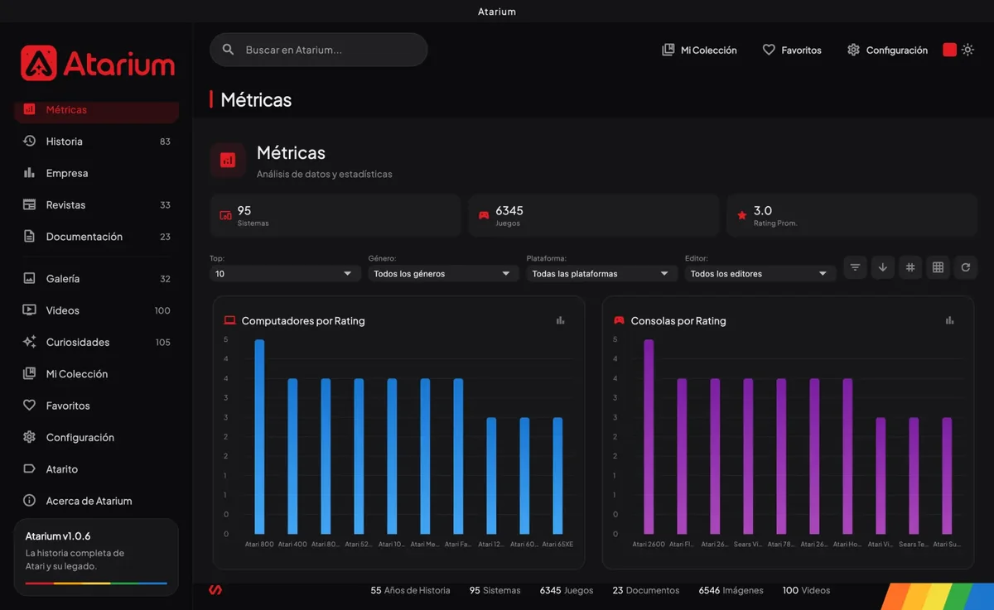Click "55 Años de Historia" in the footer
The image size is (994, 610).
[410, 590]
